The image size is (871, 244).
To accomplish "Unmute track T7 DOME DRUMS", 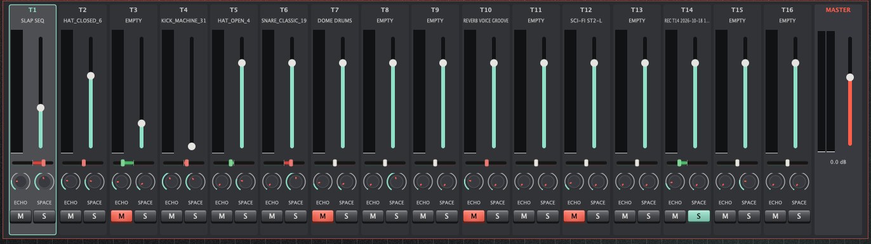I will [322, 216].
